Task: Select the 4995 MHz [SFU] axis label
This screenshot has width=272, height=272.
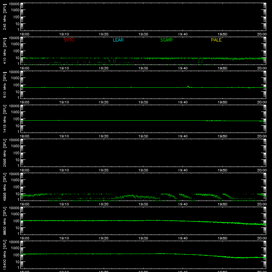Action: point(5,187)
